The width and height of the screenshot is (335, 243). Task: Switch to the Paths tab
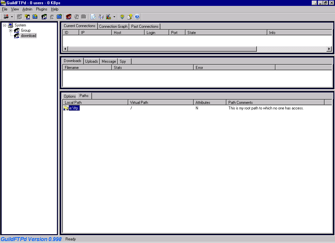[84, 96]
